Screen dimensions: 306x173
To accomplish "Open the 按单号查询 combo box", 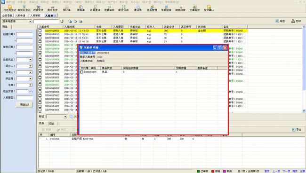I will coord(17,21).
